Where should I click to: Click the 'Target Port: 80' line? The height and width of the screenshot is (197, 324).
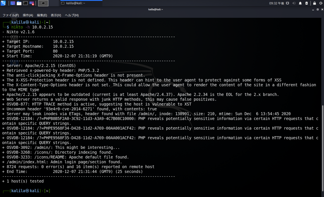[x=30, y=51]
